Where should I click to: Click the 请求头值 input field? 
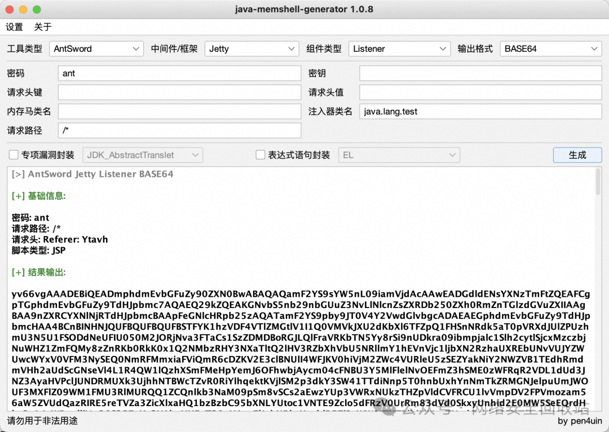click(x=480, y=92)
